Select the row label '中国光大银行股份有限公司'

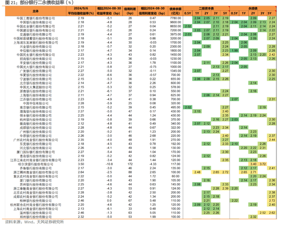(35, 67)
